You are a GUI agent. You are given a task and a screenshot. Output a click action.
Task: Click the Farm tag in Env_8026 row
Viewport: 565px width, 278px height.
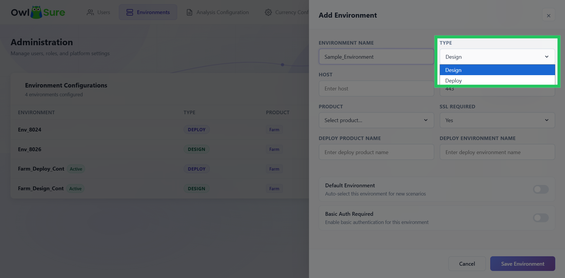click(274, 149)
